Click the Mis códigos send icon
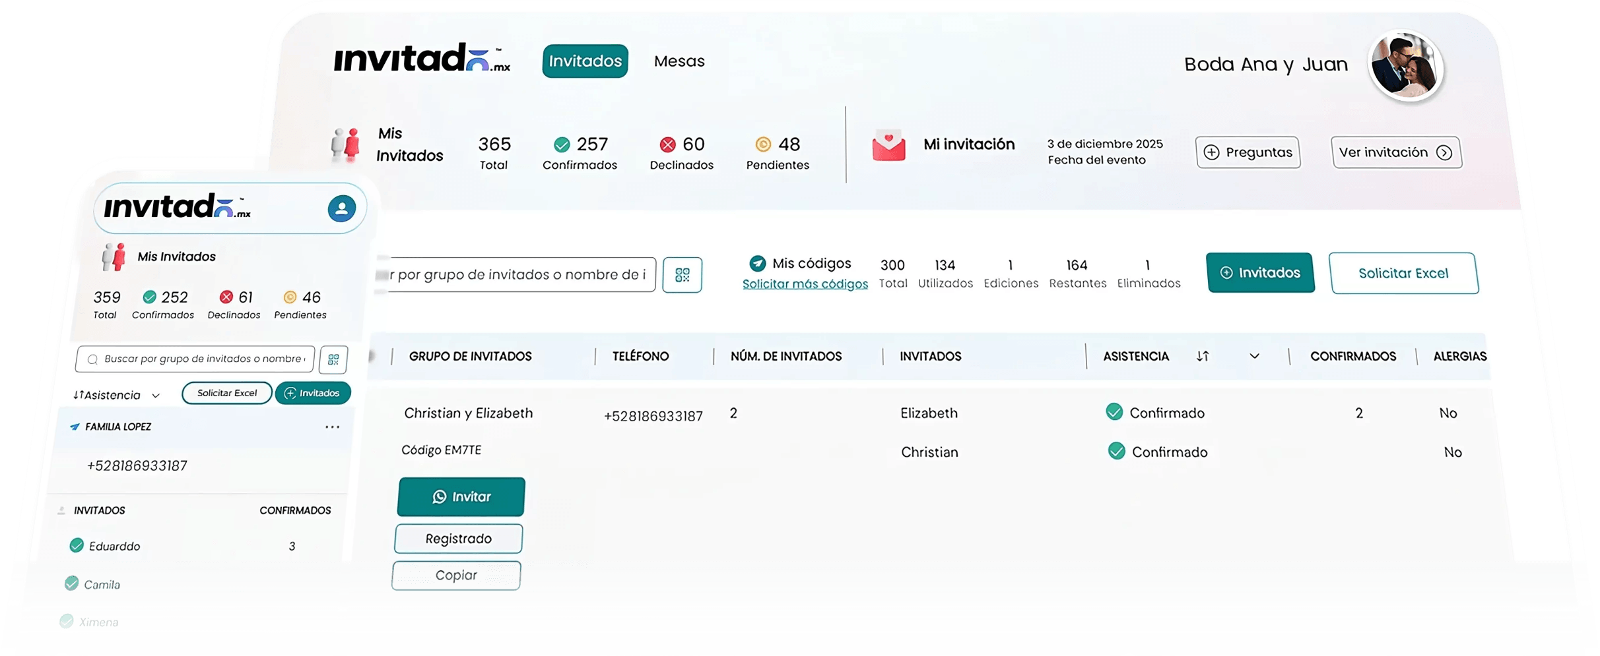This screenshot has height=656, width=1600. tap(757, 264)
